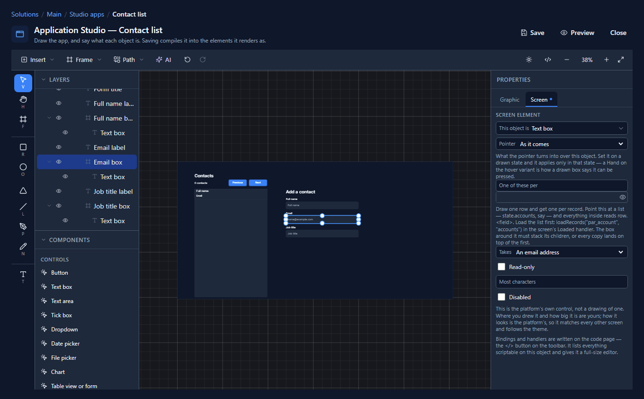Go to Solutions in the breadcrumb
Image resolution: width=644 pixels, height=399 pixels.
[x=25, y=14]
